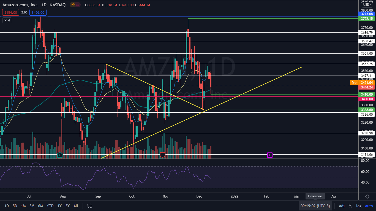Toggle adjusted data with adj
This screenshot has height=211, width=376.
342,206
